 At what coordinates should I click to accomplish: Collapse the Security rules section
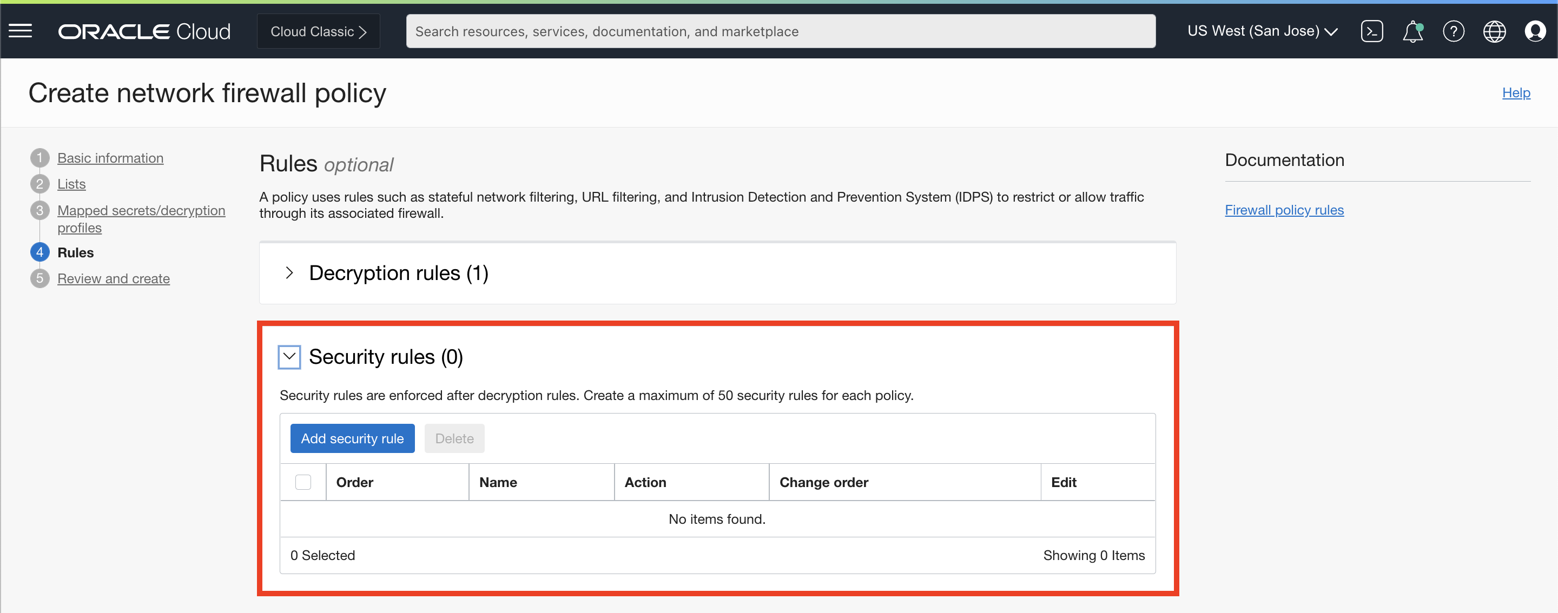pyautogui.click(x=289, y=357)
